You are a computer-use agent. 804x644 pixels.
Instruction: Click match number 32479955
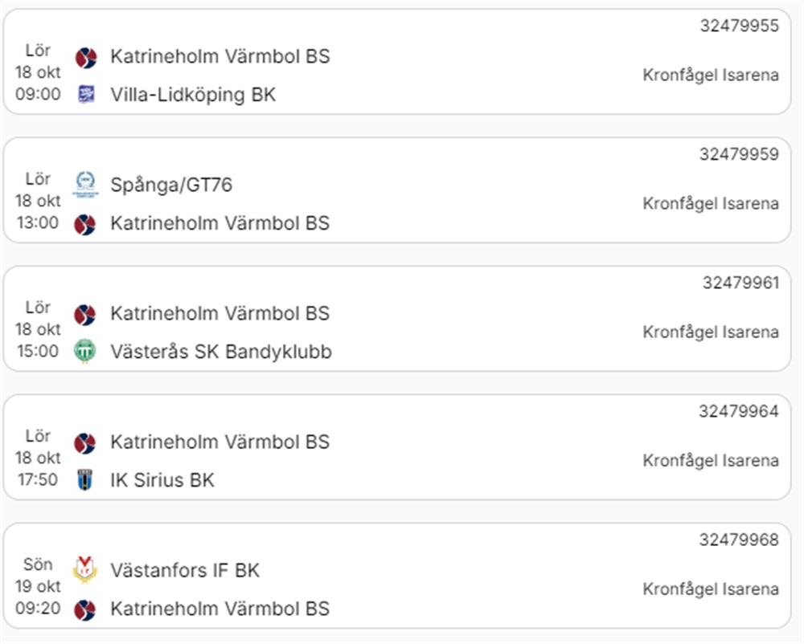(739, 26)
